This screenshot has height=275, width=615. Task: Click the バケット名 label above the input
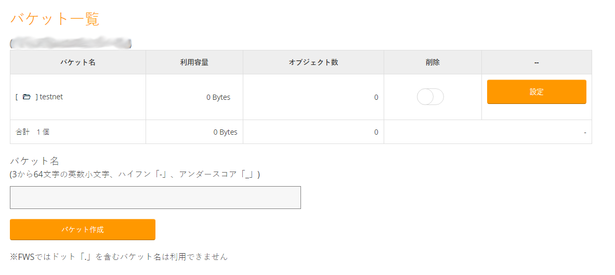[x=34, y=161]
